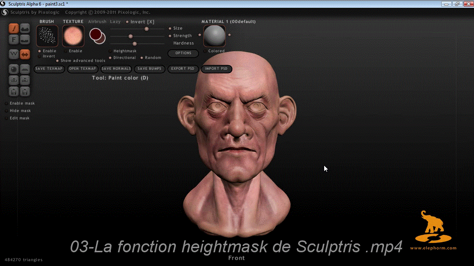Viewport: 474px width, 266px height.
Task: Click the OBJ icon with down arrow
Action: click(25, 80)
